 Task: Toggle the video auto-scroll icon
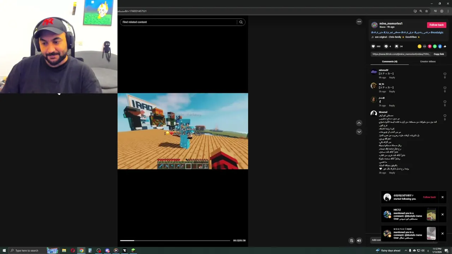(351, 241)
